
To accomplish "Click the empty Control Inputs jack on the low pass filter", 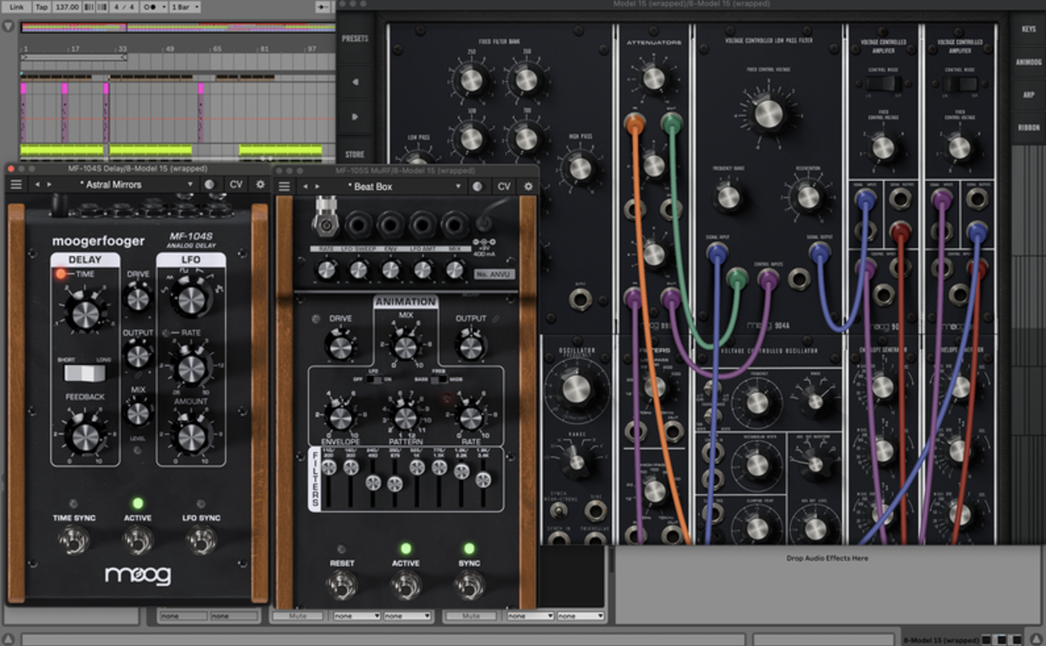I will [799, 279].
